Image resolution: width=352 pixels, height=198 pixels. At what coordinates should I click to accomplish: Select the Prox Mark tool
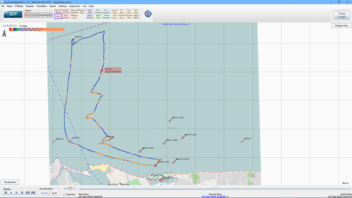click(x=129, y=11)
